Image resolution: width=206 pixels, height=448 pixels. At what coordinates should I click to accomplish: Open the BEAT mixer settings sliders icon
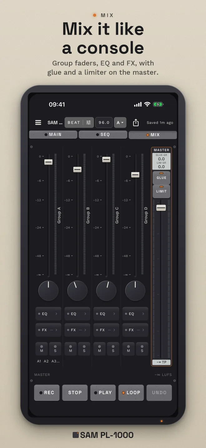pos(89,122)
